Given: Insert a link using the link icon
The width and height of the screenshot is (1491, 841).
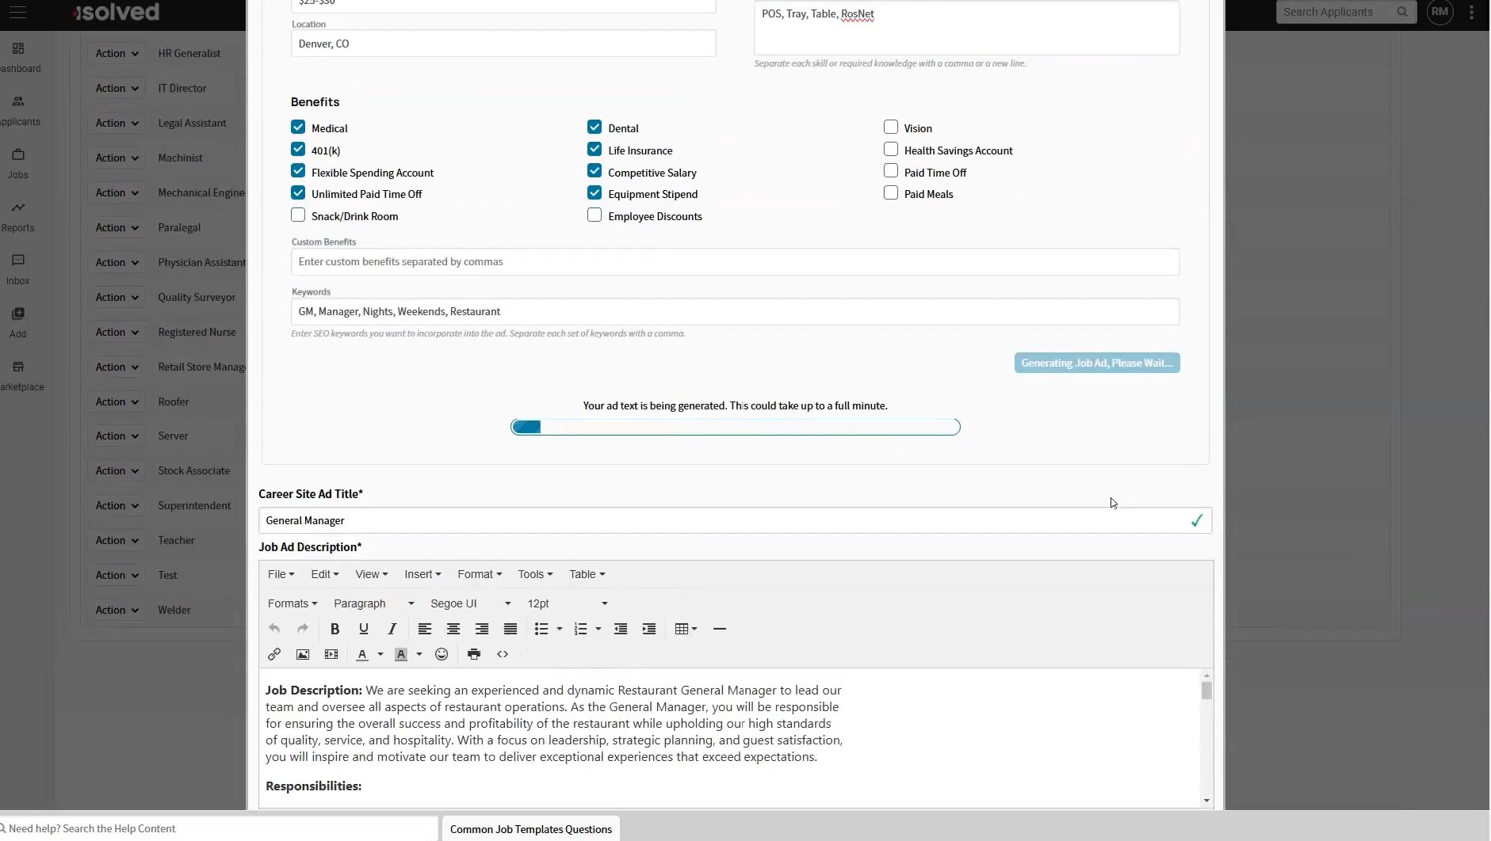Looking at the screenshot, I should point(274,654).
